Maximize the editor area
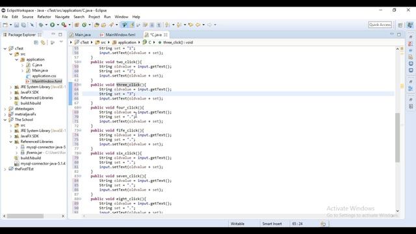This screenshot has width=416, height=234. click(398, 34)
